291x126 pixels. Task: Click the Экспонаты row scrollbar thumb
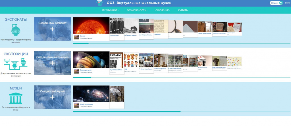tap(81, 43)
